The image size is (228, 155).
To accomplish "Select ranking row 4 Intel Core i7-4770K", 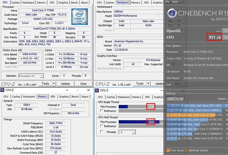I will [x=197, y=120].
